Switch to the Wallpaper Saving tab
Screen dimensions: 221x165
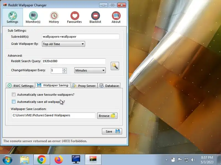53,85
